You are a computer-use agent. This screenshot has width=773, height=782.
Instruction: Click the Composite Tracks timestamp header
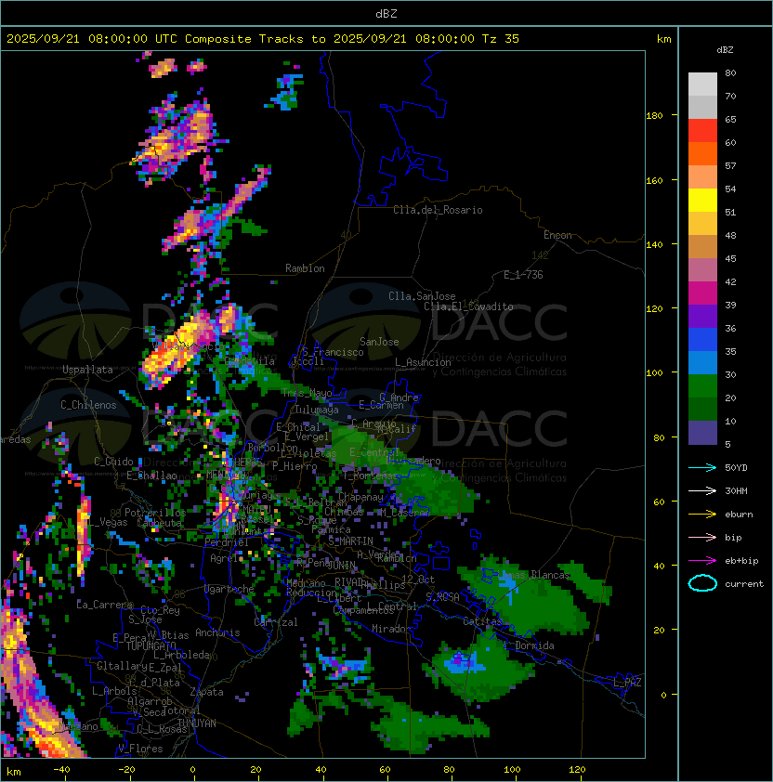tap(263, 39)
